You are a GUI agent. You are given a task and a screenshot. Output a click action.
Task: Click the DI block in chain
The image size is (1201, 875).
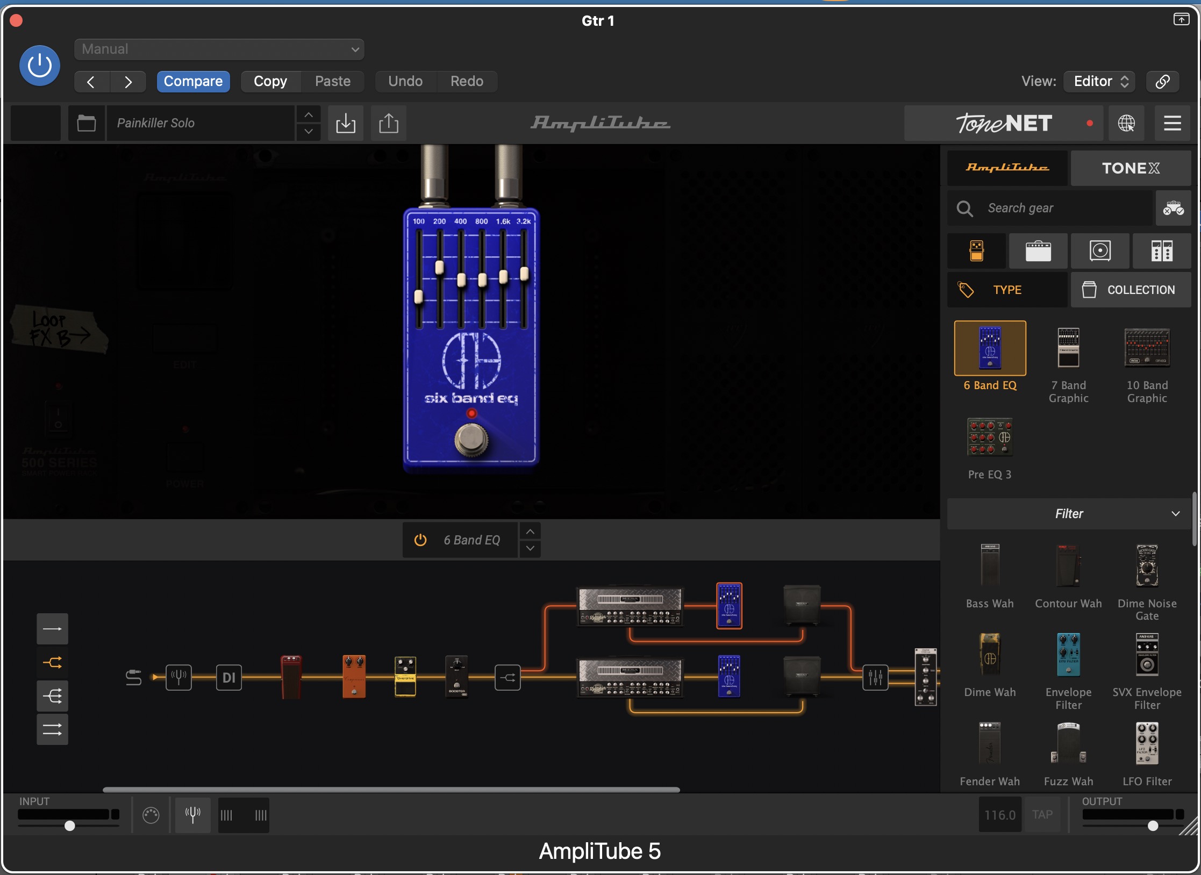[x=228, y=677]
